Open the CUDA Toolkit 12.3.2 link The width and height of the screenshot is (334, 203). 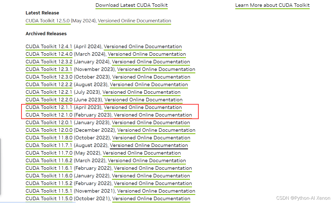tap(49, 62)
